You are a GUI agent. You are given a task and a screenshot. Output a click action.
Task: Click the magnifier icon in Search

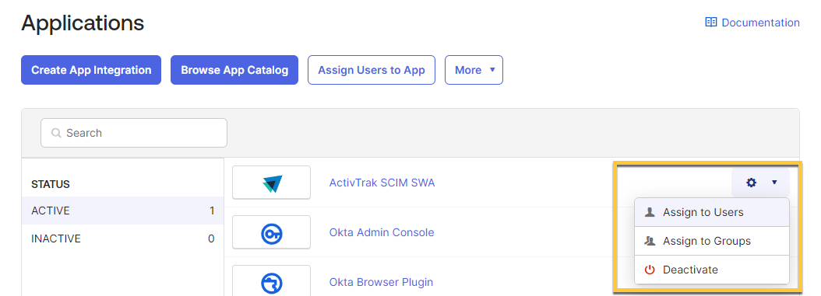pos(56,133)
